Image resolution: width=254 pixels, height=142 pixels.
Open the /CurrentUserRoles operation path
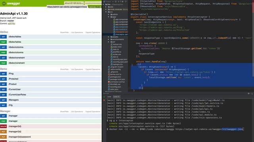click(x=17, y=95)
